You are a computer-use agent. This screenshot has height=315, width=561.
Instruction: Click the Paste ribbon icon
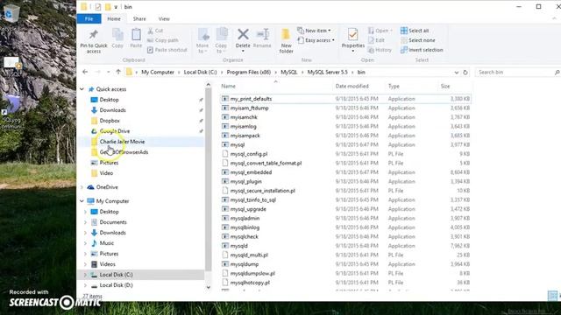[136, 35]
